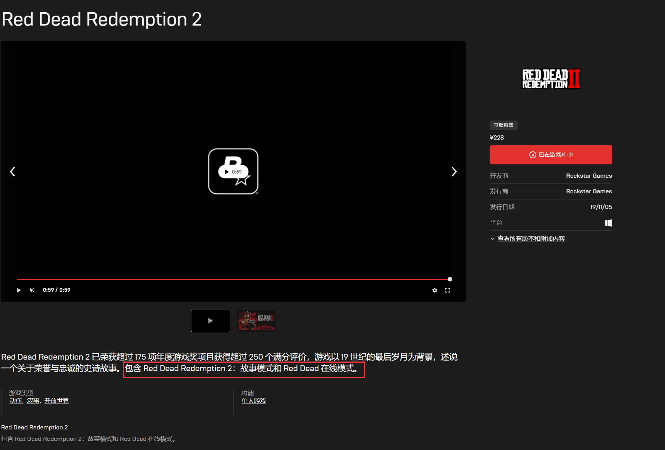
Task: Enter fullscreen video mode
Action: point(448,290)
